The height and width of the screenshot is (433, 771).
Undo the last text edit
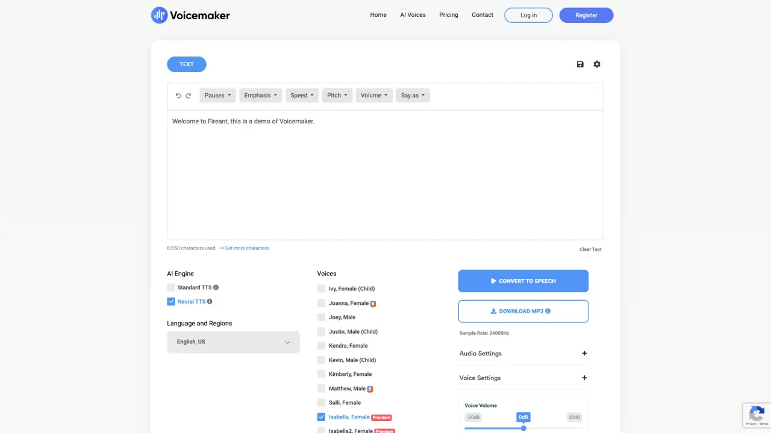tap(178, 96)
